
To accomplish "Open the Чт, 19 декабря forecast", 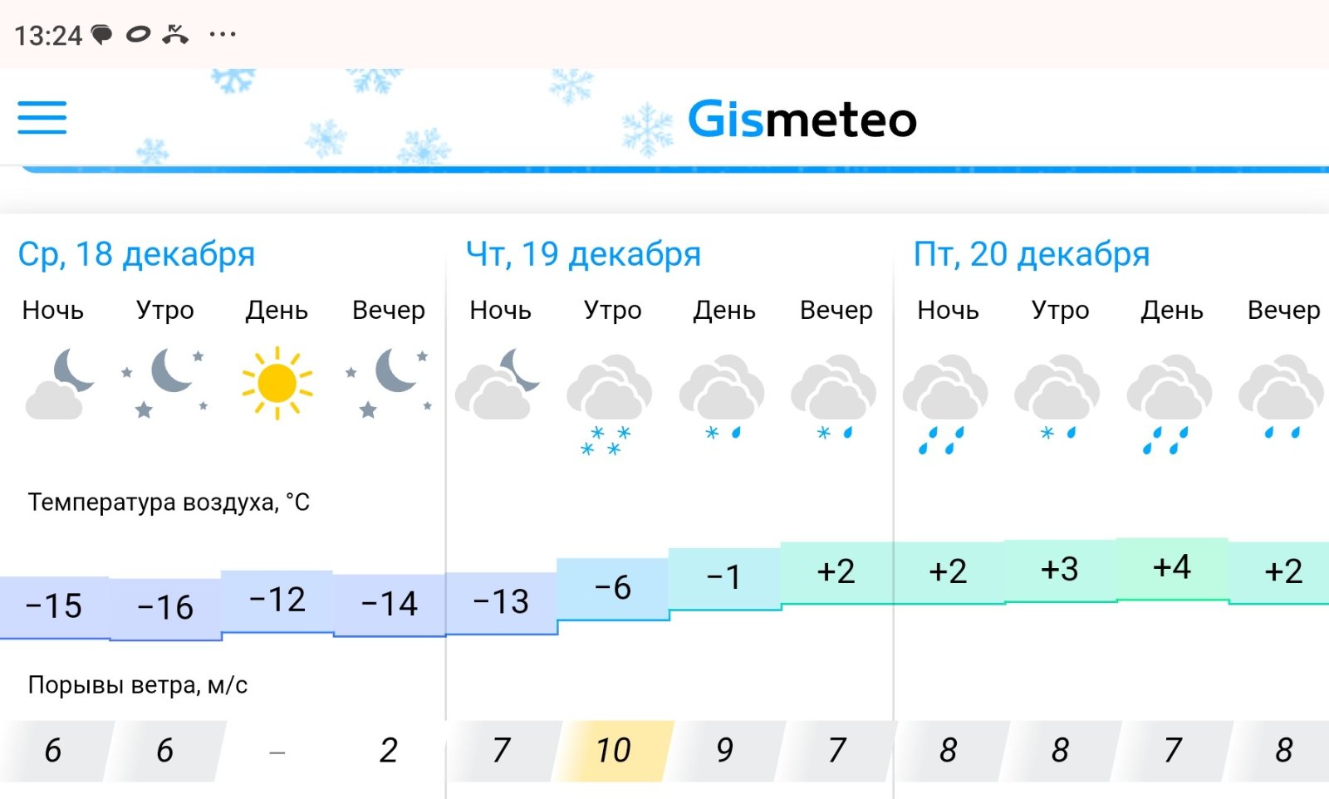I will (583, 254).
